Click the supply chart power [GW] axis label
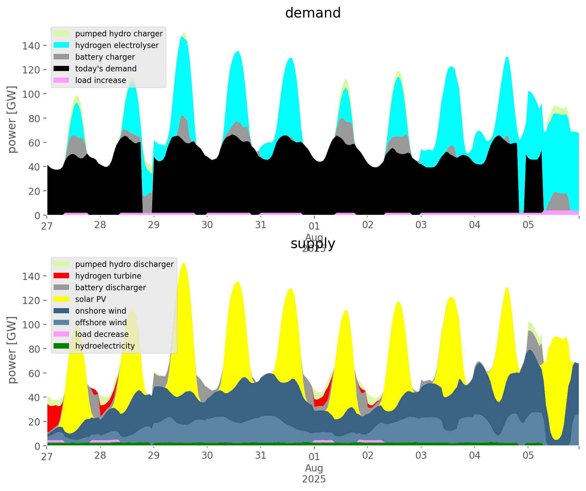Viewport: 586px width, 491px height. 12,350
